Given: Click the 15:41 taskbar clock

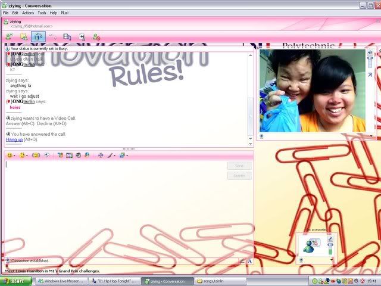Looking at the screenshot, I should tap(372, 281).
